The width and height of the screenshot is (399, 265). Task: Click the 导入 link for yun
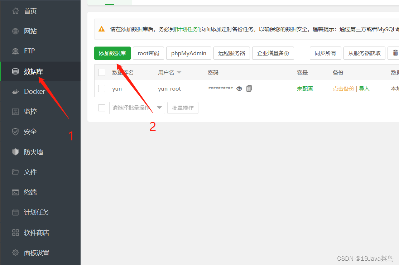(364, 88)
